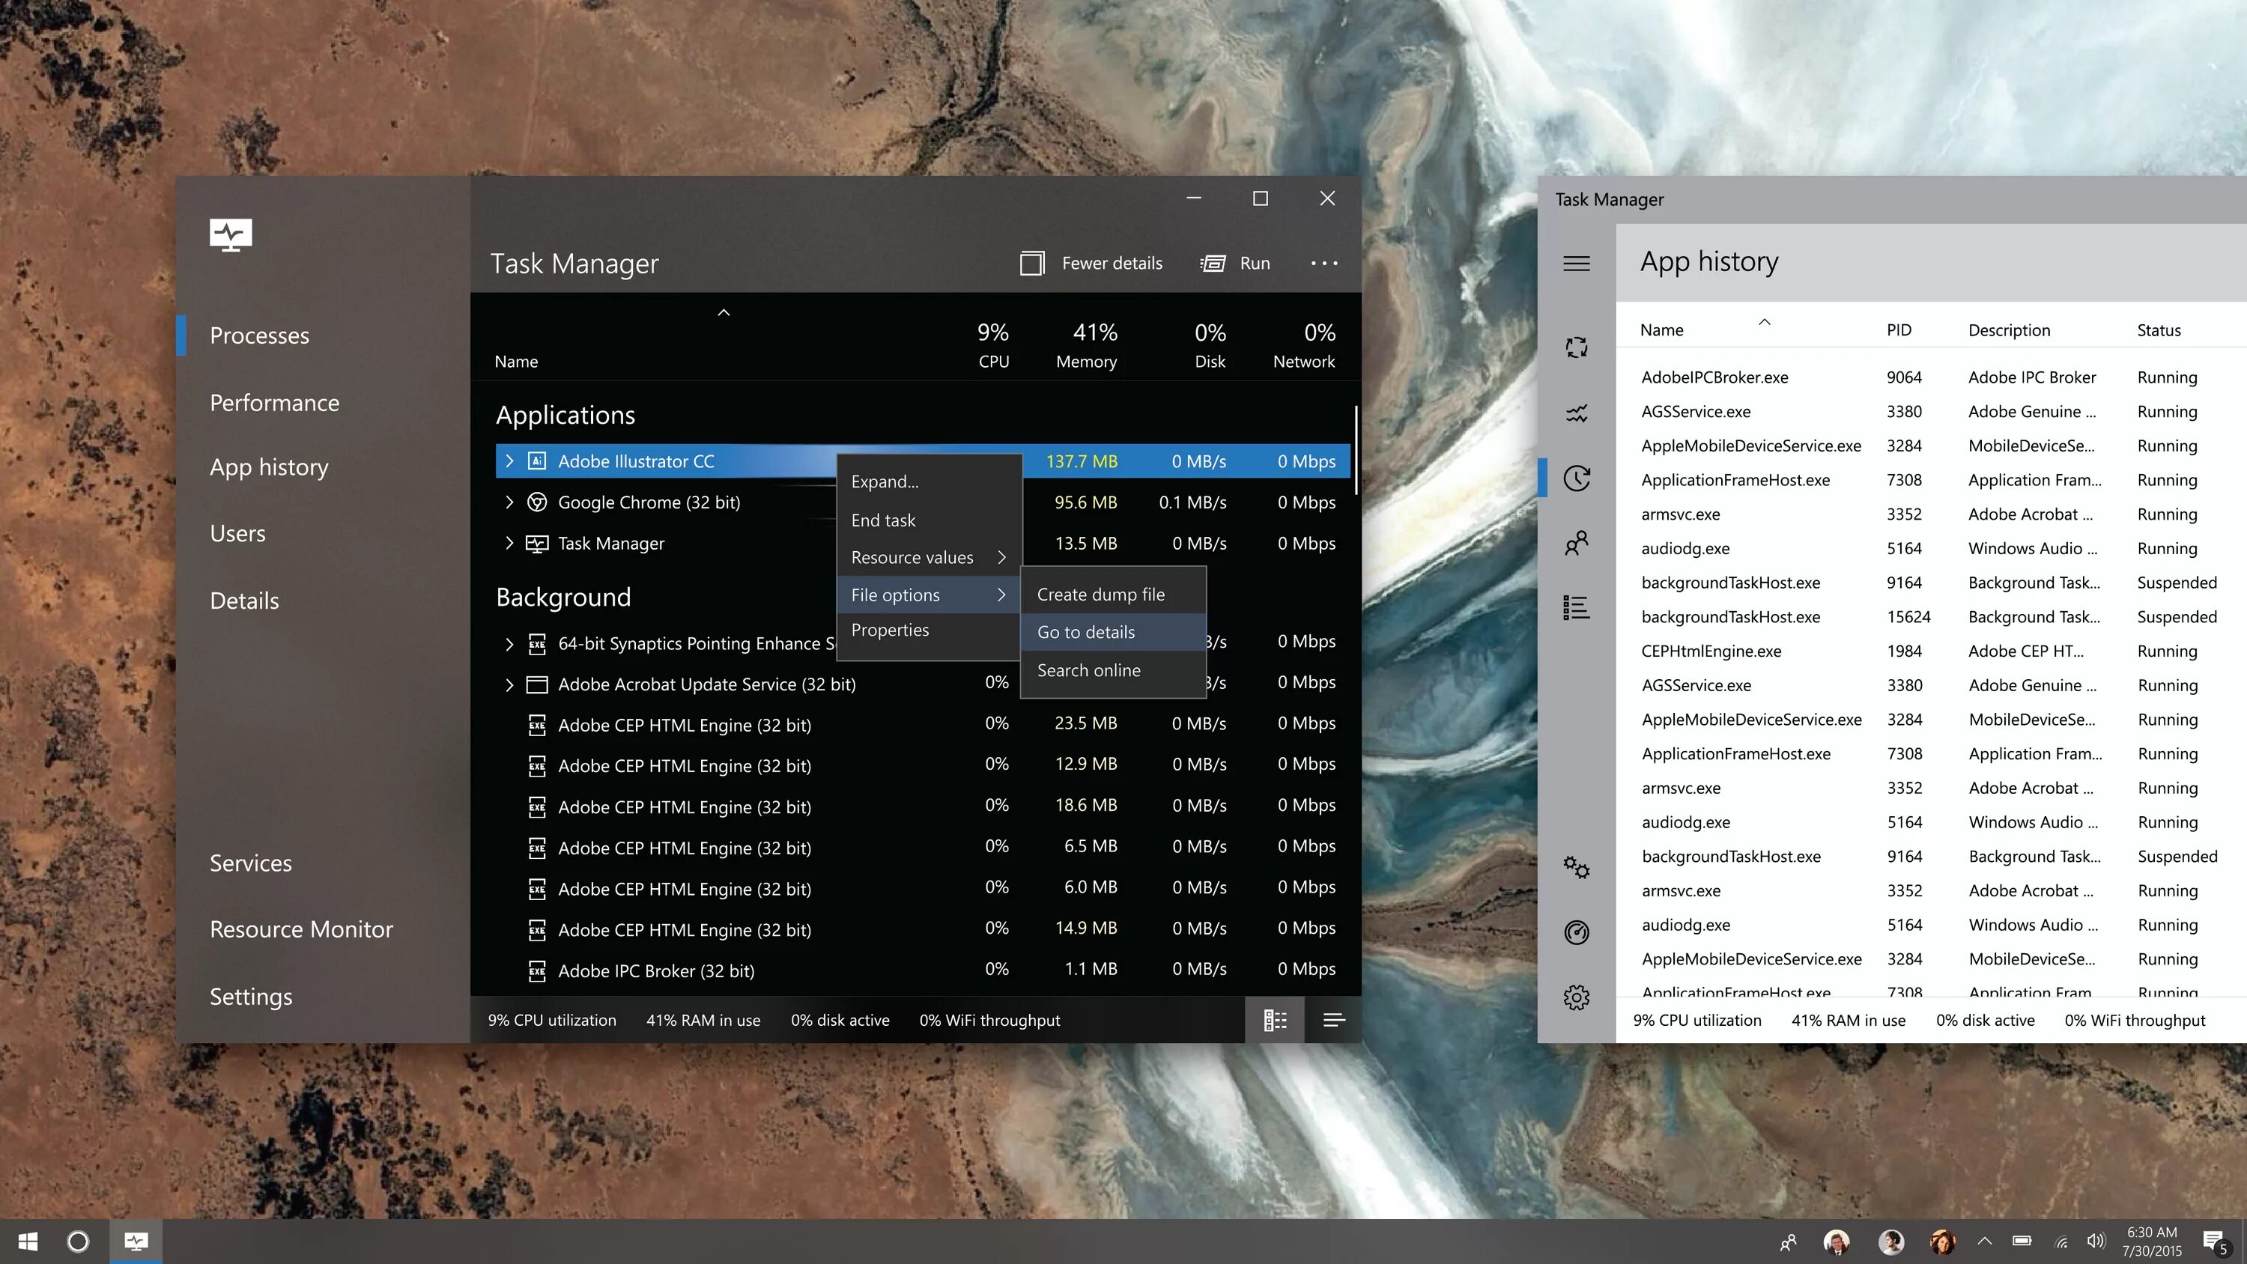The image size is (2247, 1264).
Task: Click the Task Manager icon in the Windows taskbar
Action: click(x=136, y=1241)
